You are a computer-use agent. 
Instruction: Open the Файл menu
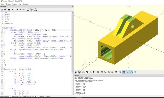click(3, 4)
